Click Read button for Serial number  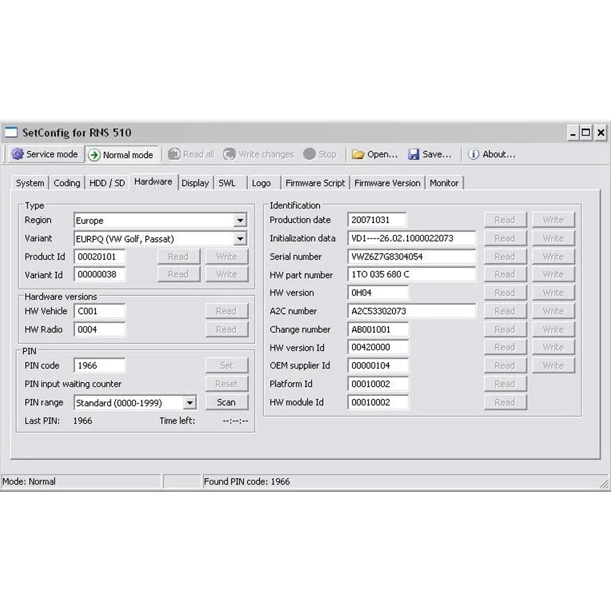tap(505, 257)
